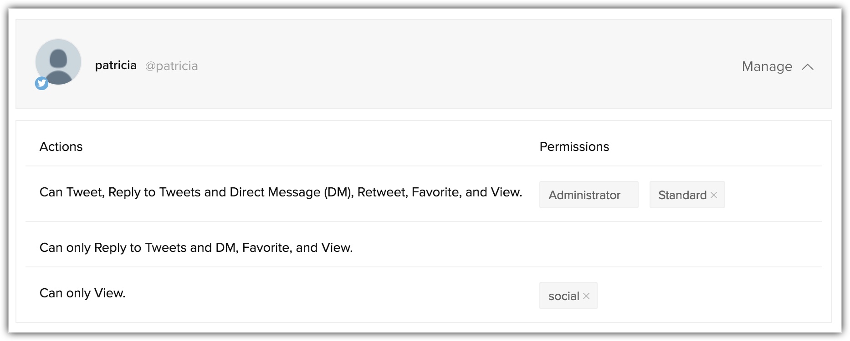This screenshot has width=850, height=341.
Task: Click patricia's profile avatar
Action: click(x=58, y=61)
